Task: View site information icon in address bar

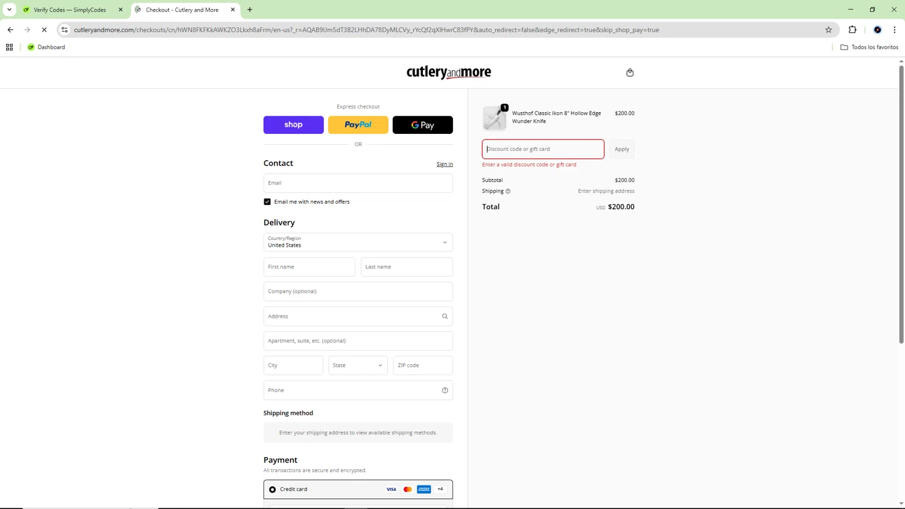Action: click(x=65, y=30)
